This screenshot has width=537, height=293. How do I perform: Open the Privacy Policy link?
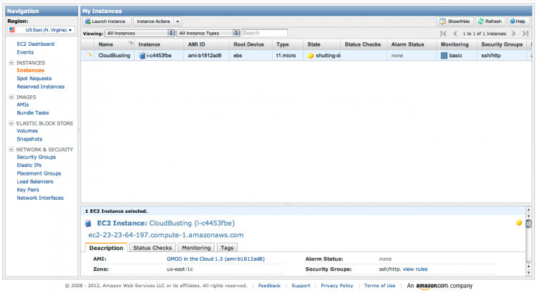point(337,286)
